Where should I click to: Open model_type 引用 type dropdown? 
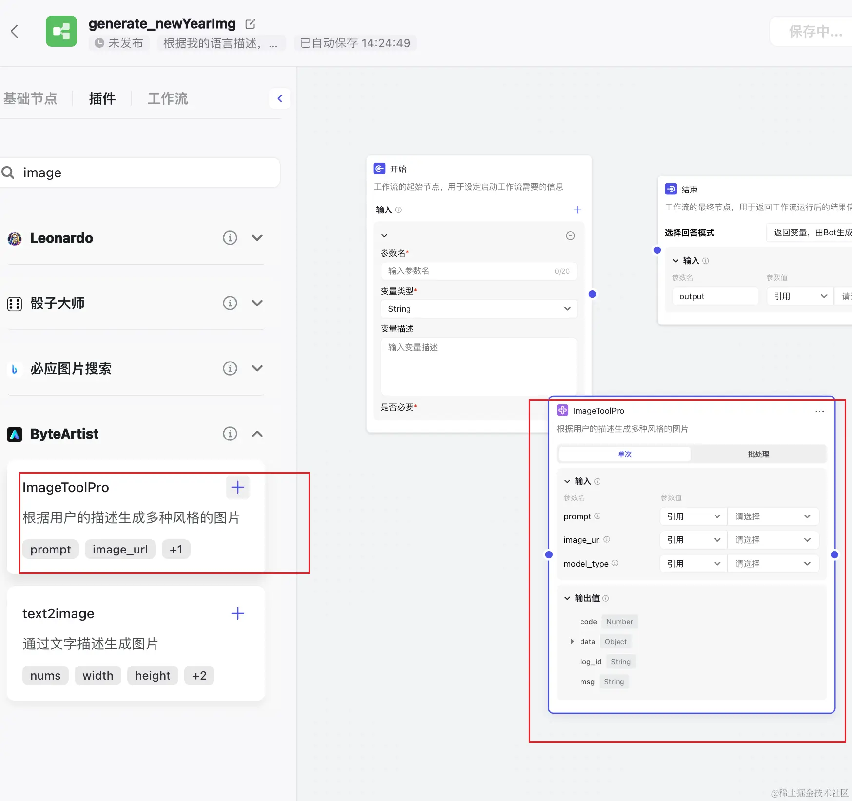coord(693,564)
